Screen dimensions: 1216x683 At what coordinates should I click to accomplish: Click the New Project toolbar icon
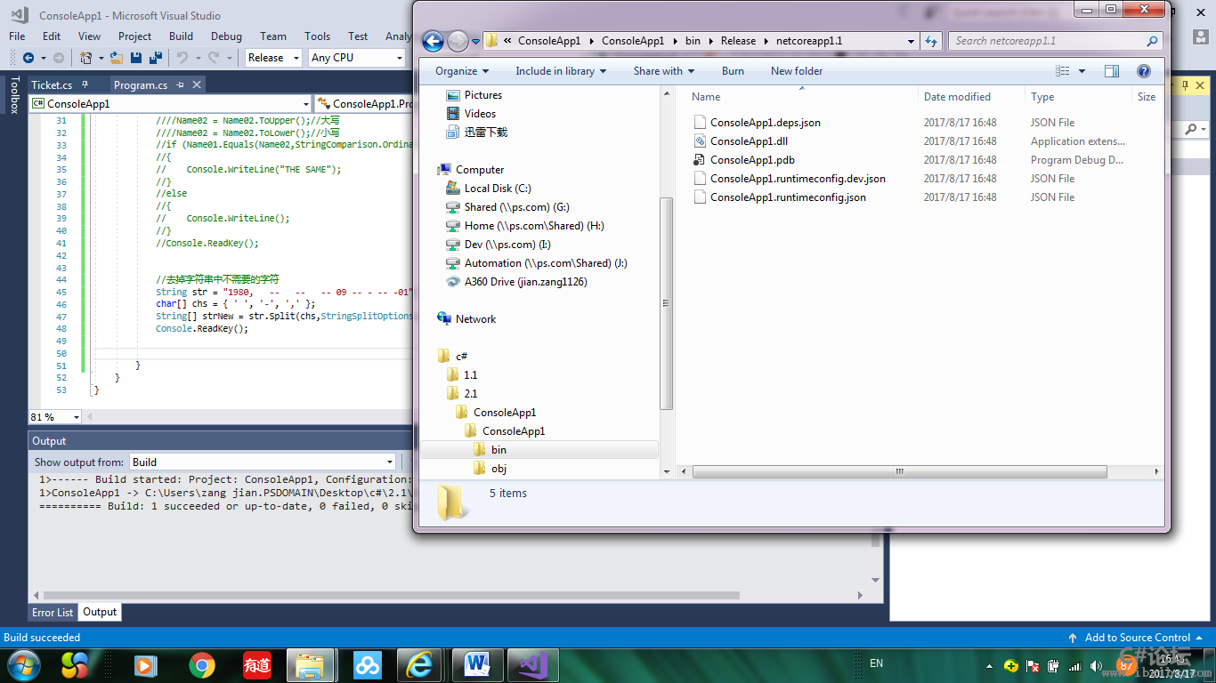coord(86,58)
